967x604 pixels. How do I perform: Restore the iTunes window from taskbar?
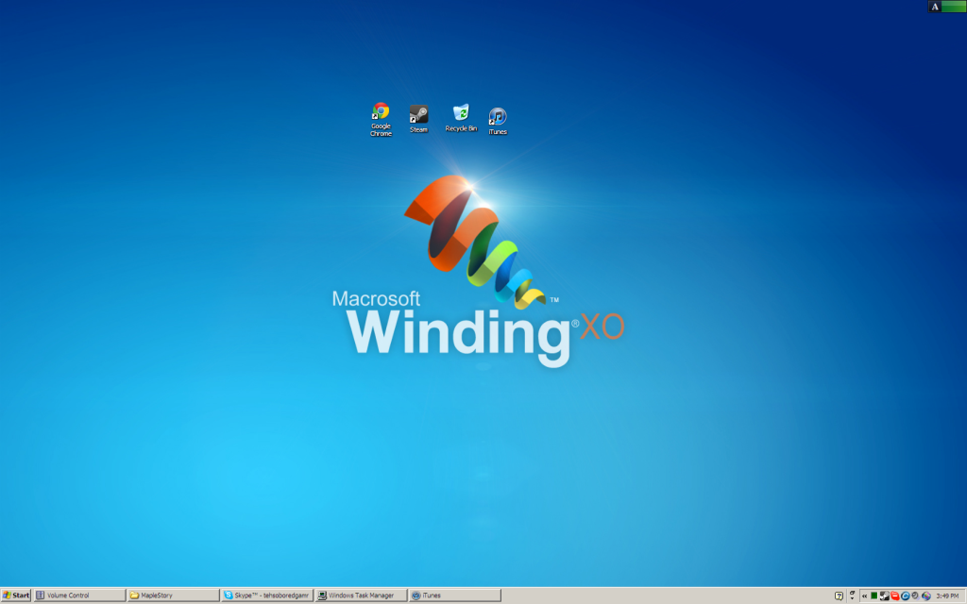454,596
